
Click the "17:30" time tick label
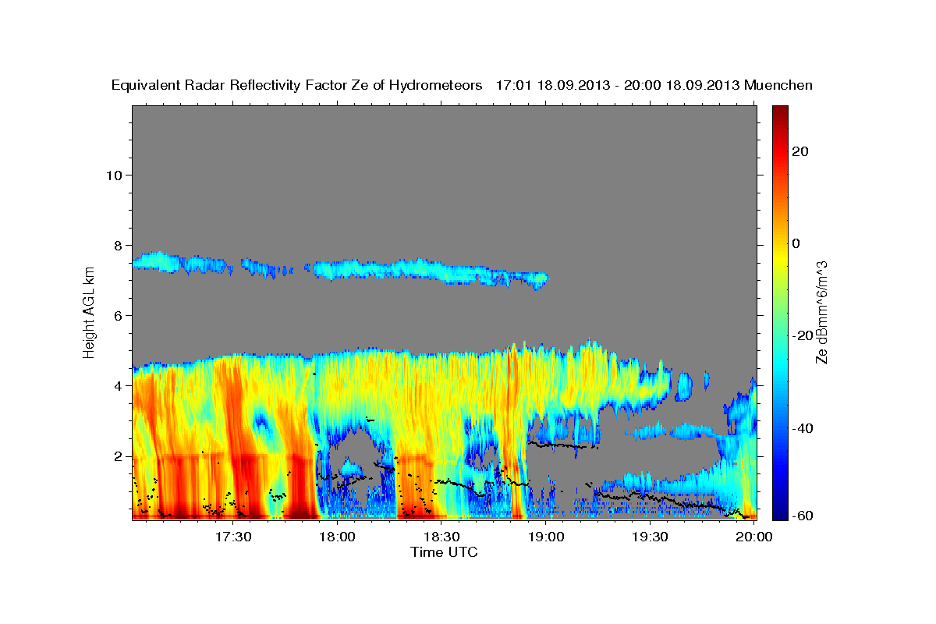(x=233, y=537)
